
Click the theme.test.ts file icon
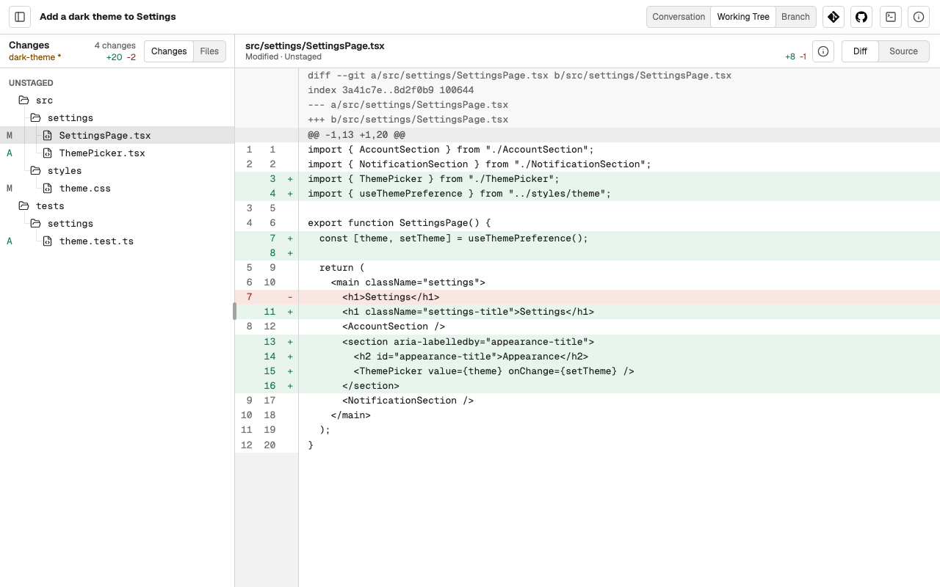pos(47,241)
